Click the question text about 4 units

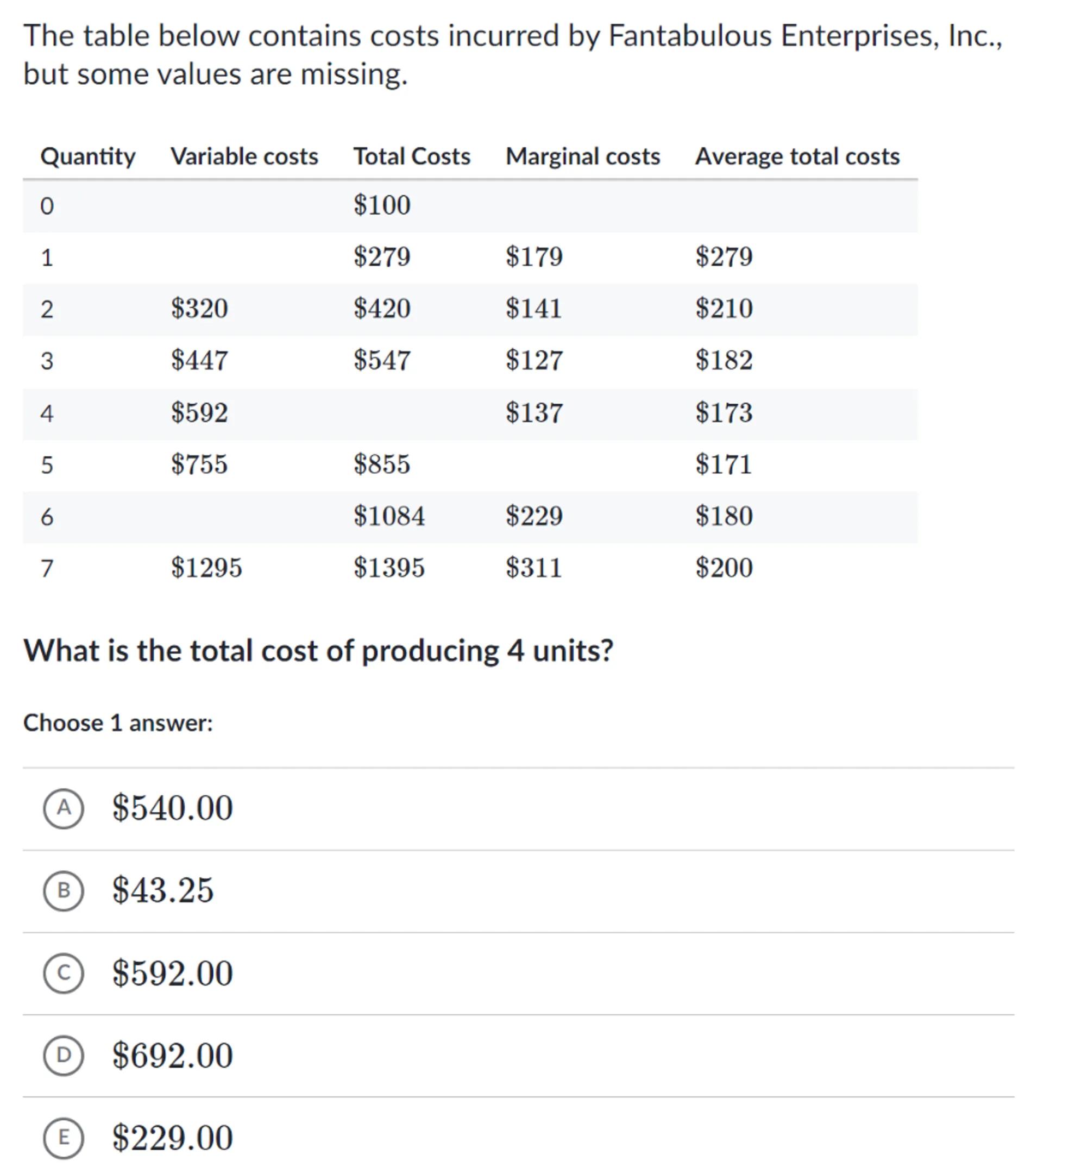coord(318,651)
